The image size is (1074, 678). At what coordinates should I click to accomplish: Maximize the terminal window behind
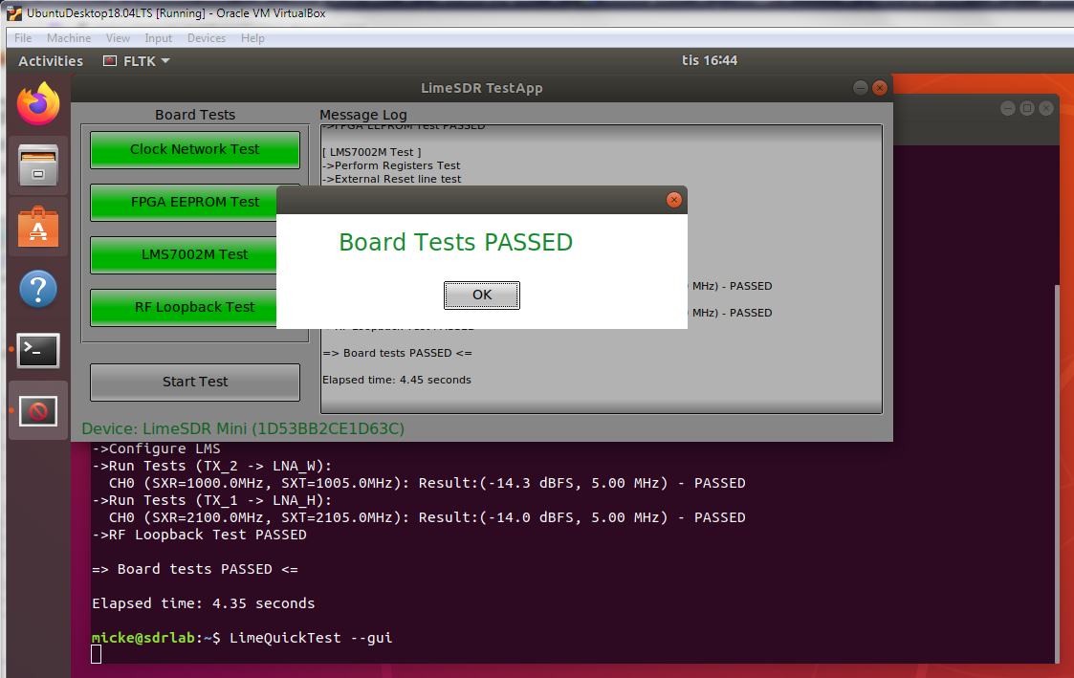tap(1027, 108)
